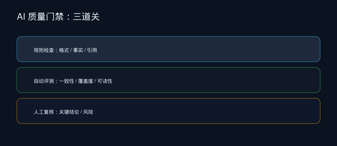Click the slash between 关键结论 and 风险
Image resolution: width=337 pixels, height=146 pixels.
(81, 112)
